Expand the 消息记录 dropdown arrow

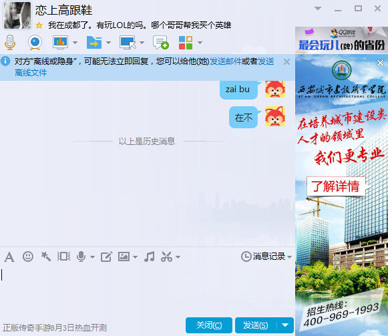[x=290, y=257]
